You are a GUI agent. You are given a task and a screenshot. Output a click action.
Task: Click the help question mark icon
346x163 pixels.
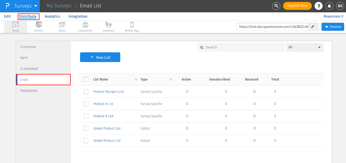(x=318, y=6)
